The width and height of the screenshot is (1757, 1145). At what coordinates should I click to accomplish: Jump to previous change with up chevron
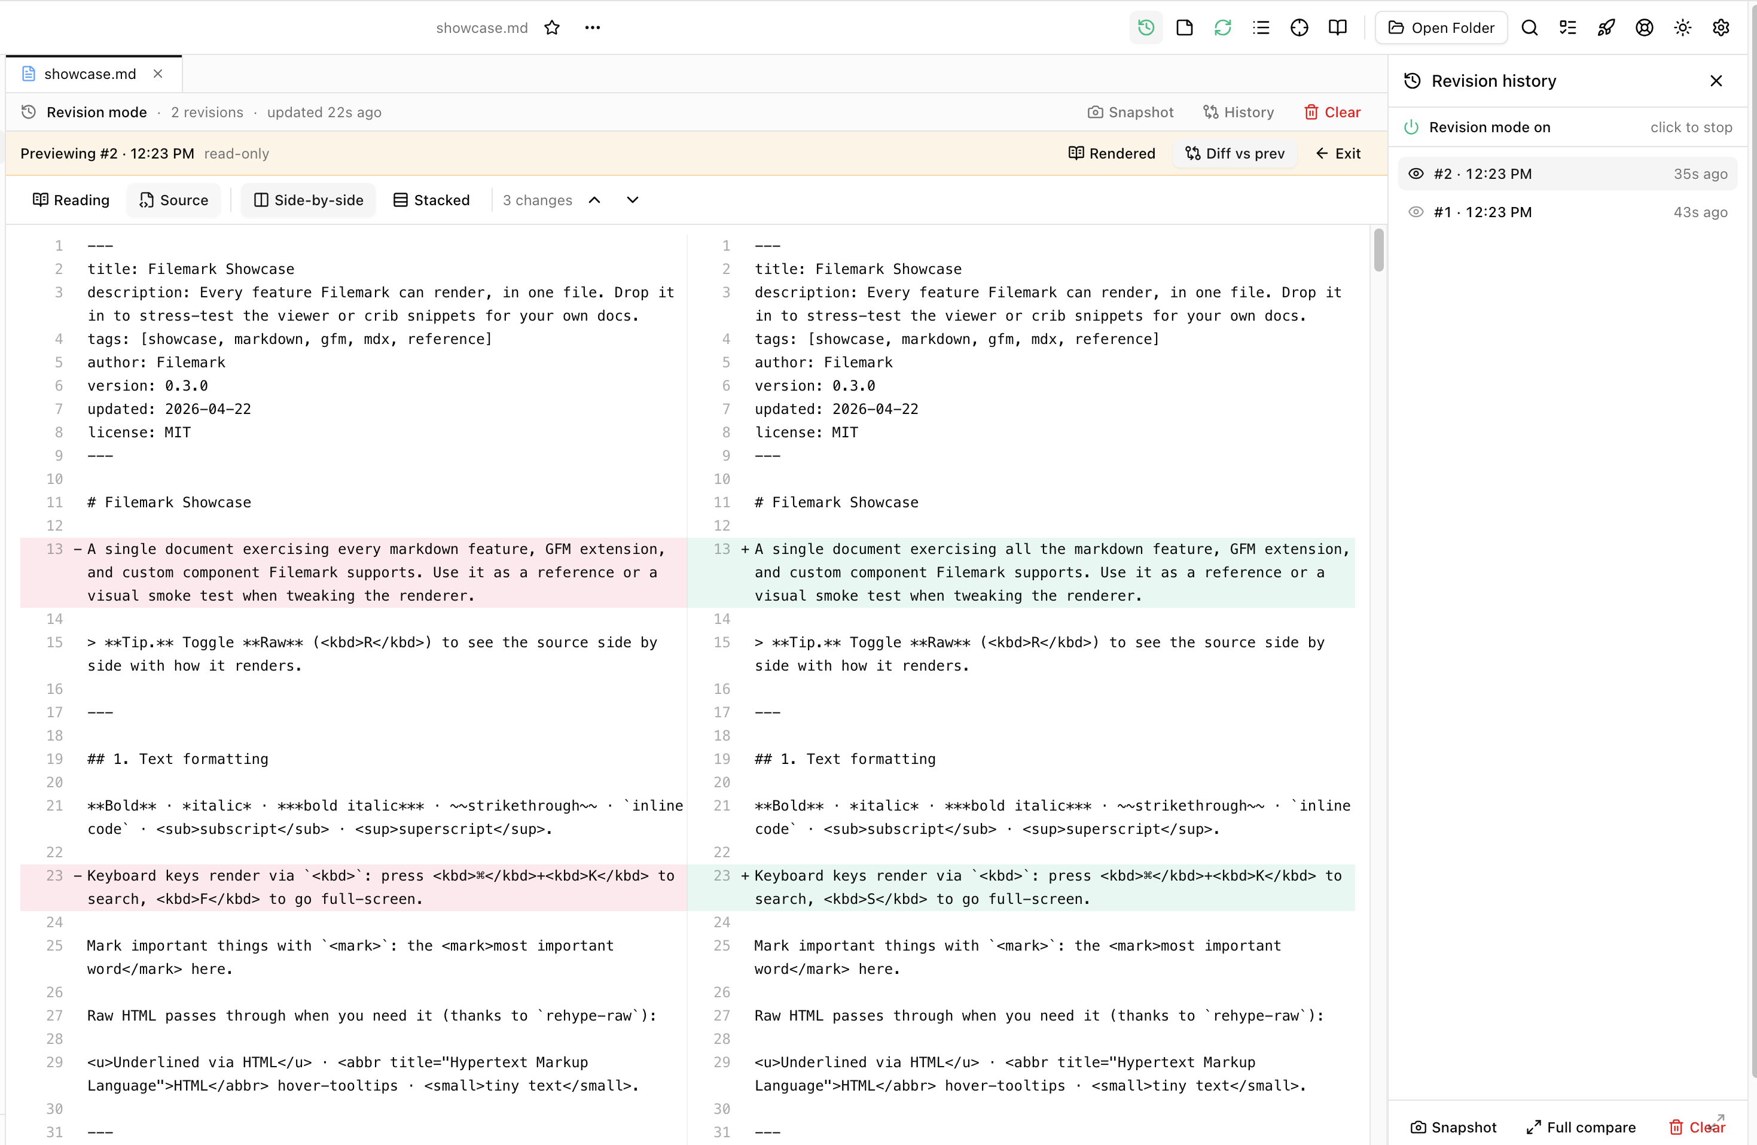tap(594, 200)
